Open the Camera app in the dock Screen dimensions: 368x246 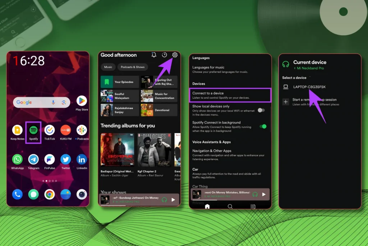[x=82, y=195]
